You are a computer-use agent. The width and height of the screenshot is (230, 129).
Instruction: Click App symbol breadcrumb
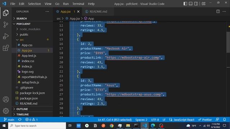pyautogui.click(x=89, y=19)
